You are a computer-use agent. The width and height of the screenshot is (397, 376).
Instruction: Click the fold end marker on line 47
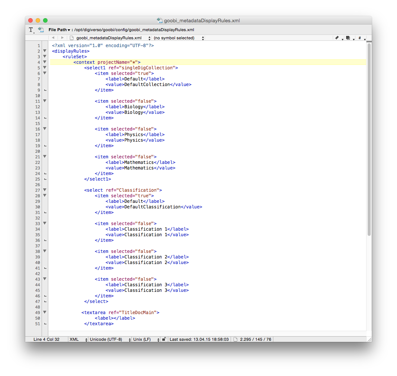tap(45, 301)
